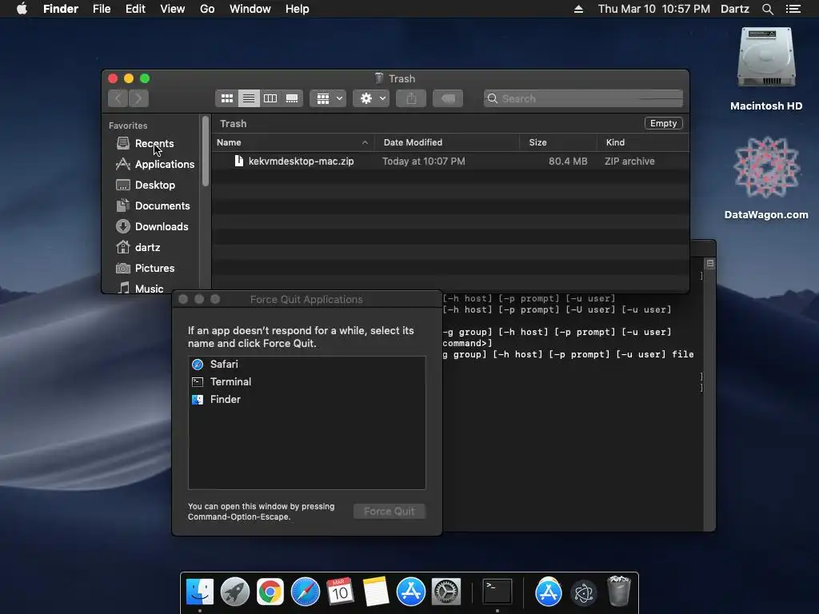Go back in Finder history
The height and width of the screenshot is (614, 819).
pyautogui.click(x=118, y=98)
